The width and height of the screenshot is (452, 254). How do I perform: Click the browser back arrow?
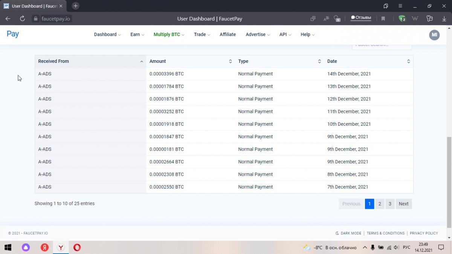coord(8,18)
